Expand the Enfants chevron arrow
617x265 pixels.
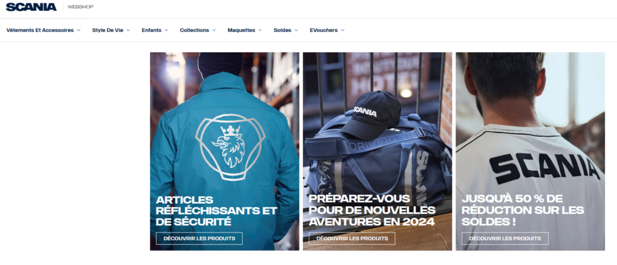click(166, 30)
